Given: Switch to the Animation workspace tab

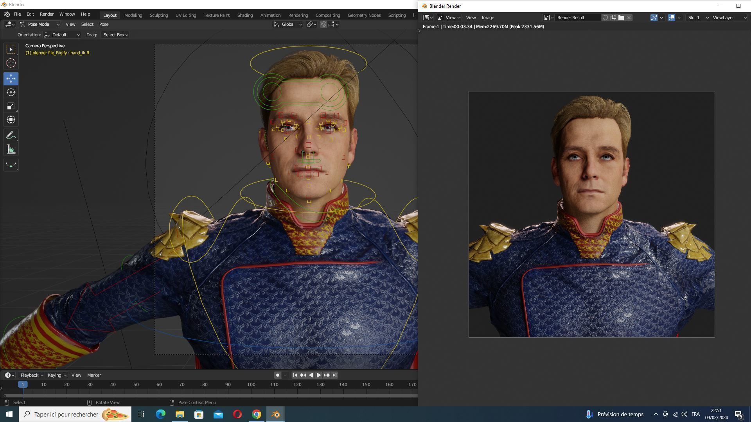Looking at the screenshot, I should (x=270, y=15).
